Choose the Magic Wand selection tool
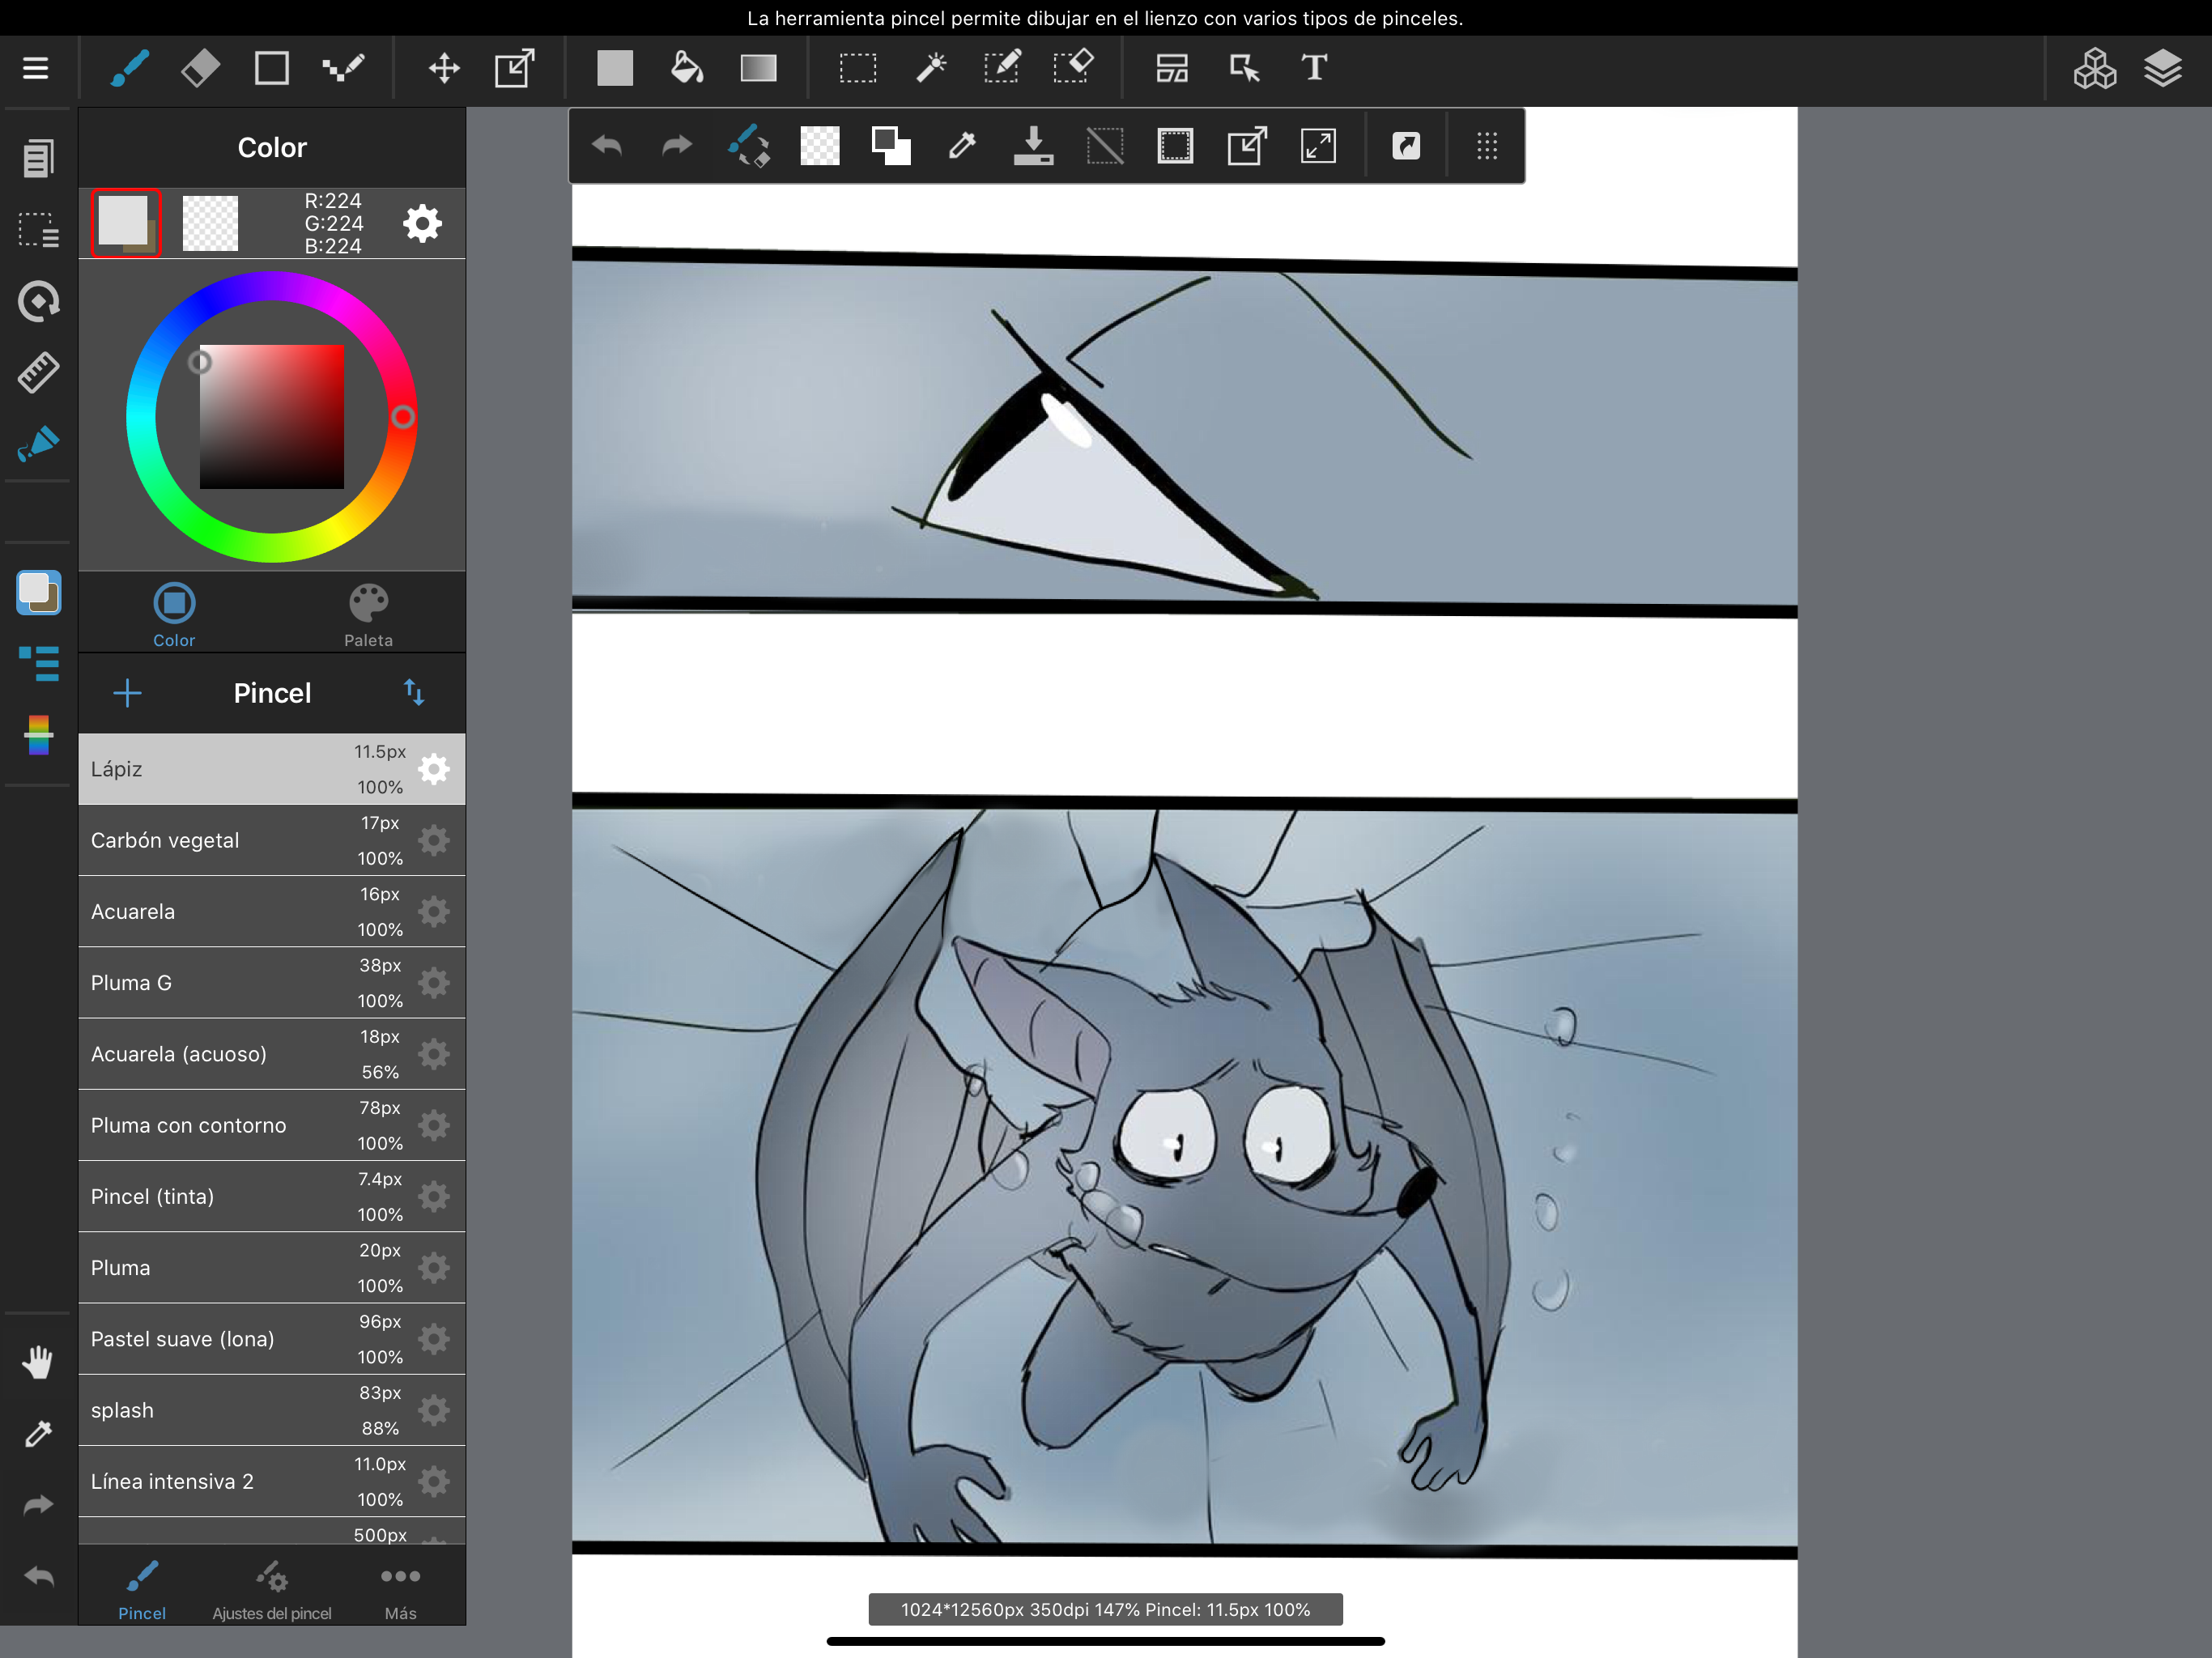The height and width of the screenshot is (1658, 2212). coord(930,68)
